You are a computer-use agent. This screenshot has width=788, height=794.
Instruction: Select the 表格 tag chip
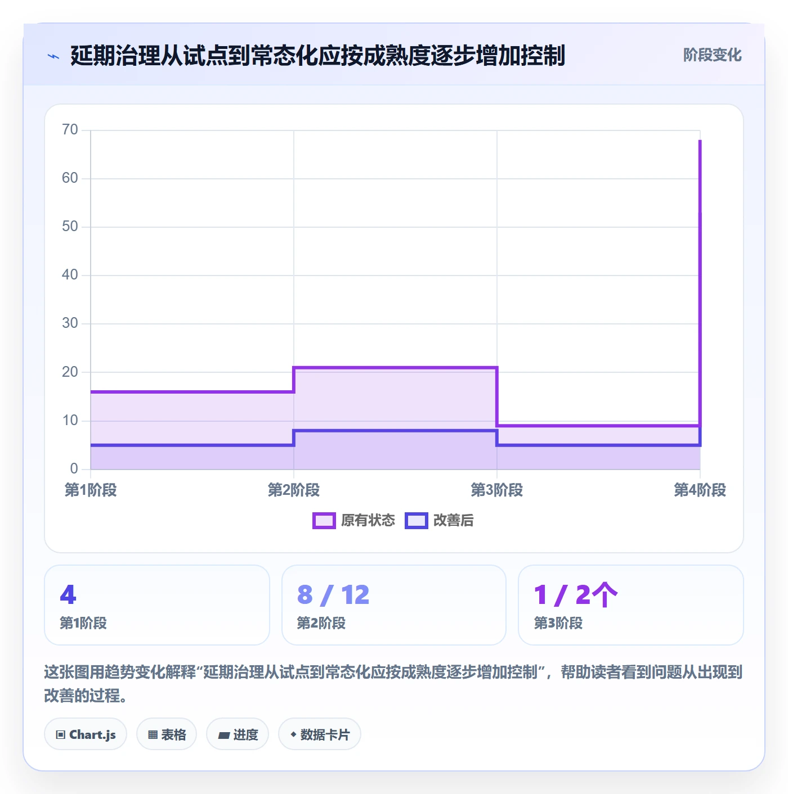167,734
